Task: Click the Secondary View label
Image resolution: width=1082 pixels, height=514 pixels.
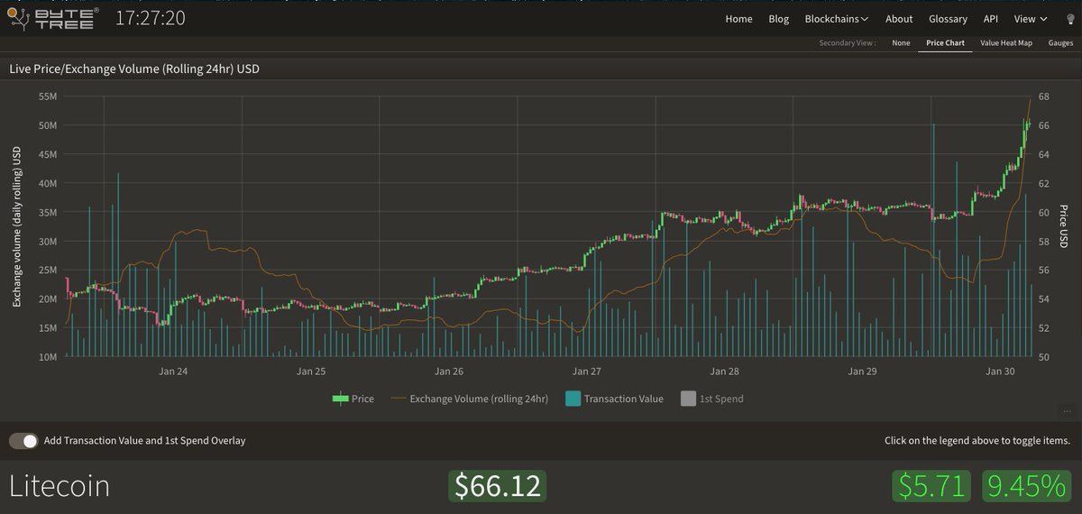Action: pos(847,43)
